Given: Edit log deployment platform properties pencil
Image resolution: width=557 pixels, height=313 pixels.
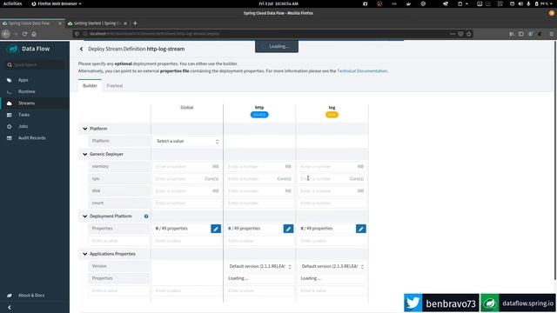Looking at the screenshot, I should pyautogui.click(x=360, y=229).
